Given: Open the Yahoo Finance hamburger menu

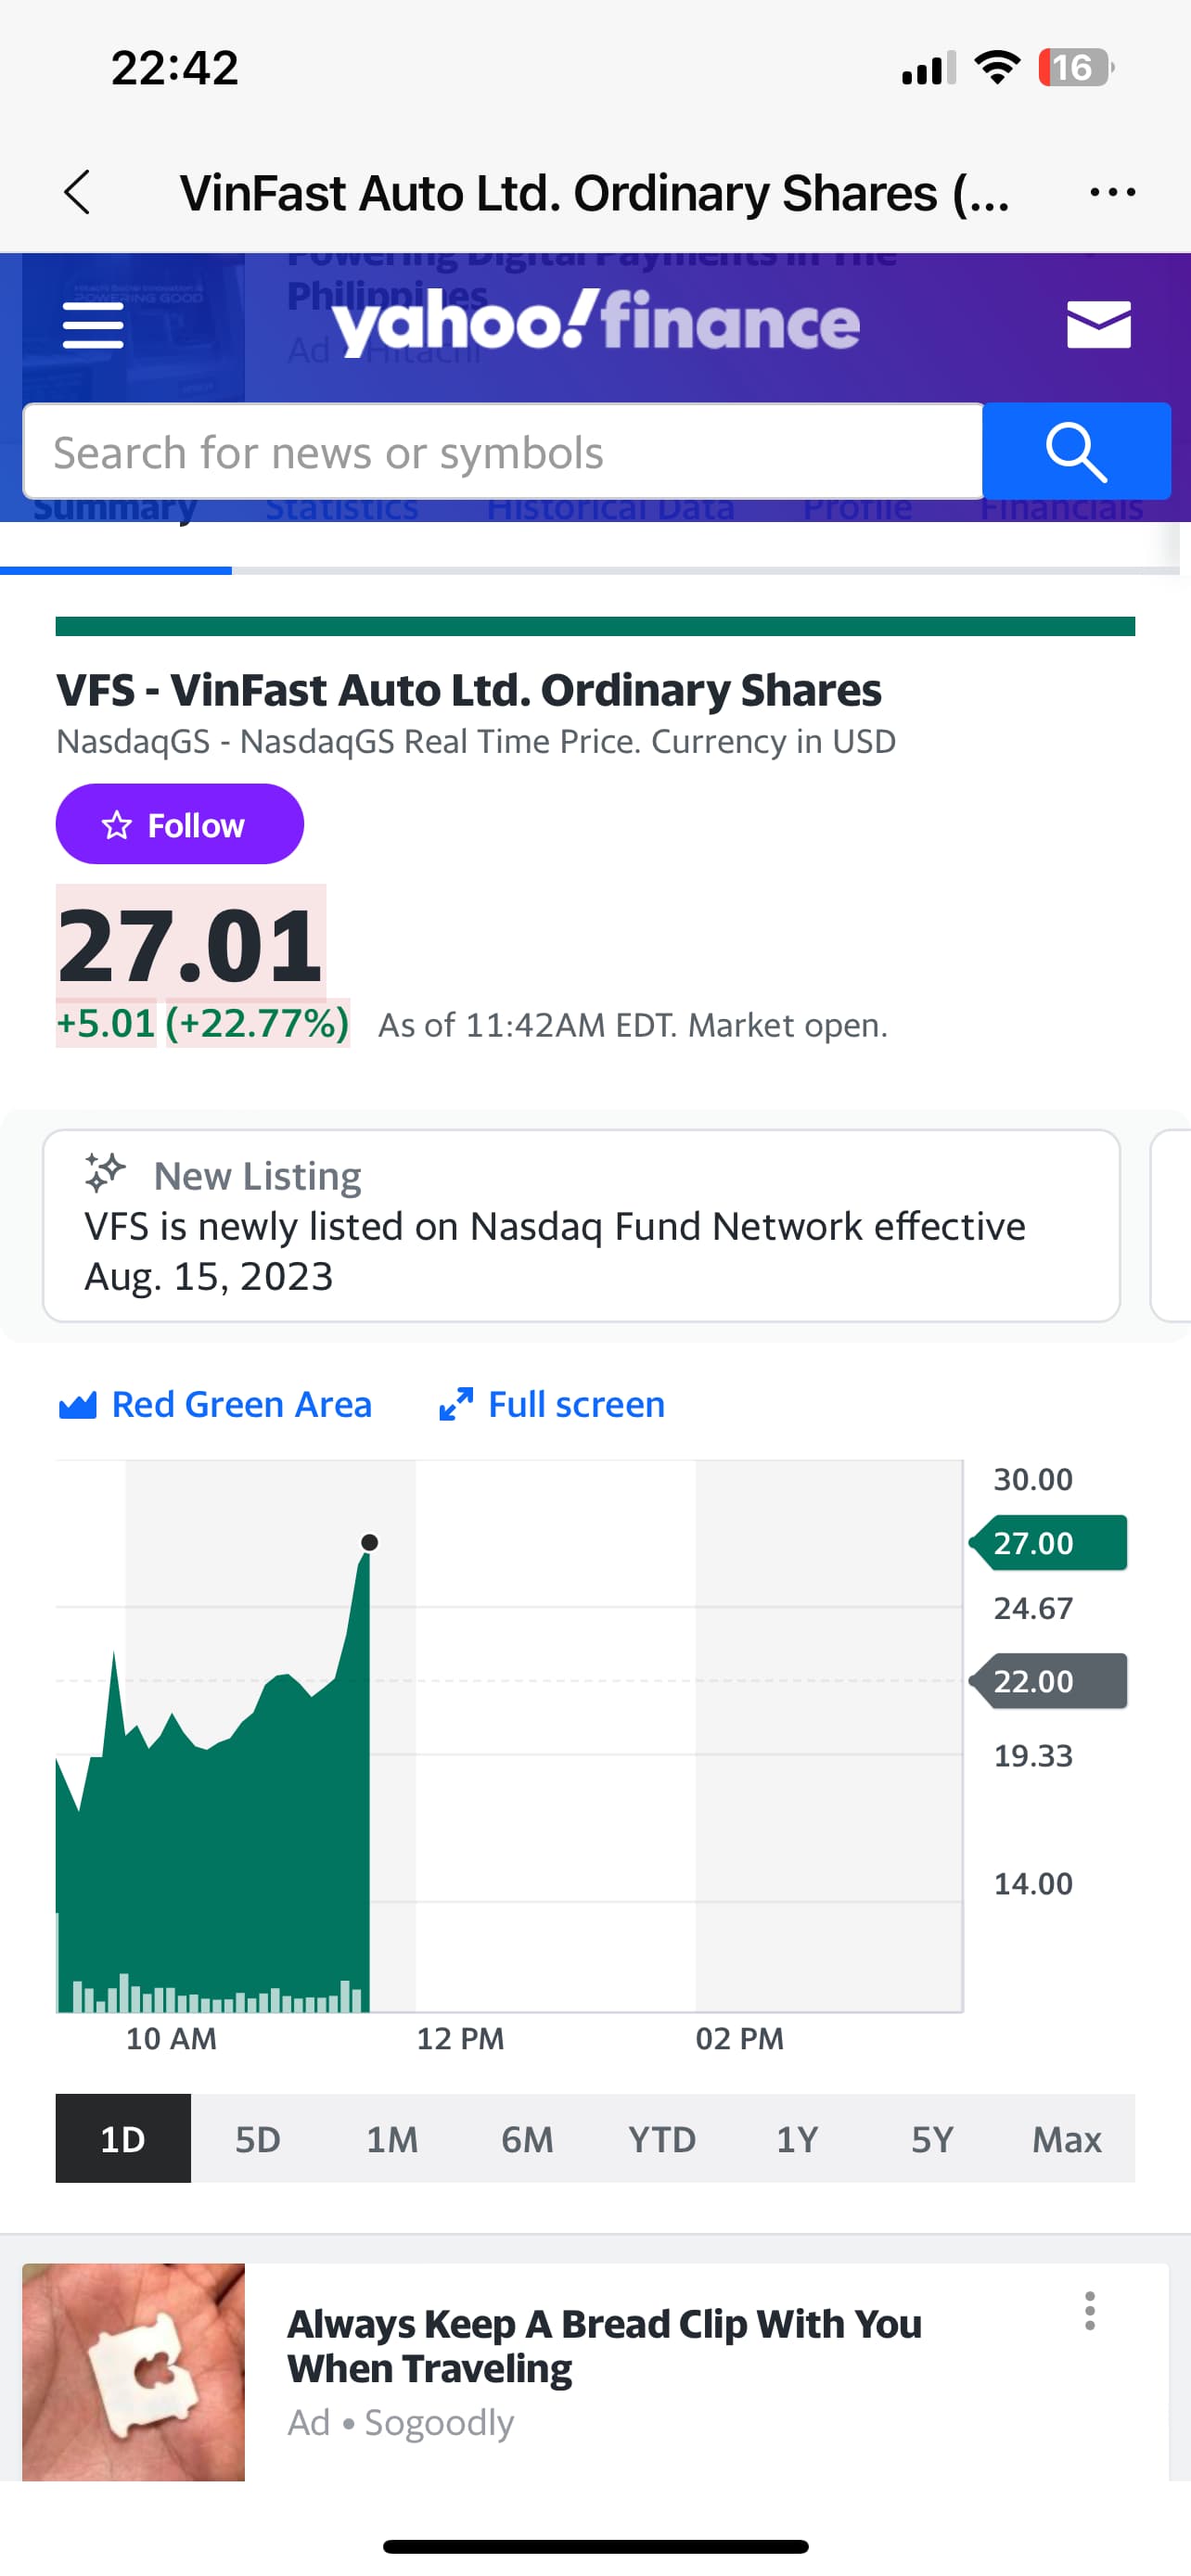Looking at the screenshot, I should [x=93, y=325].
